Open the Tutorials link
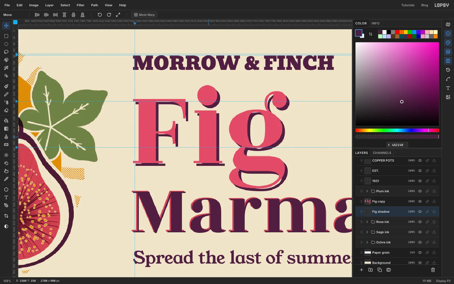Viewport: 454px width, 284px height. pos(408,5)
